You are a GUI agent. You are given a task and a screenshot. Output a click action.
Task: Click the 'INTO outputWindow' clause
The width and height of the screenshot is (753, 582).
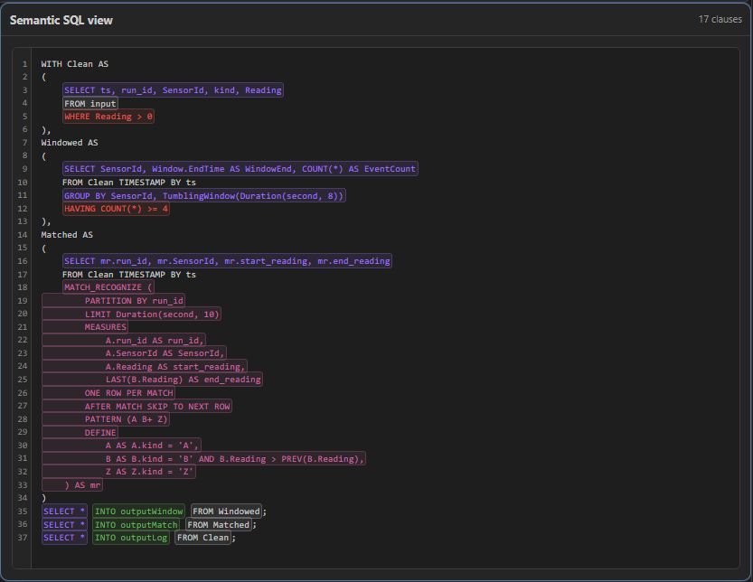(139, 512)
